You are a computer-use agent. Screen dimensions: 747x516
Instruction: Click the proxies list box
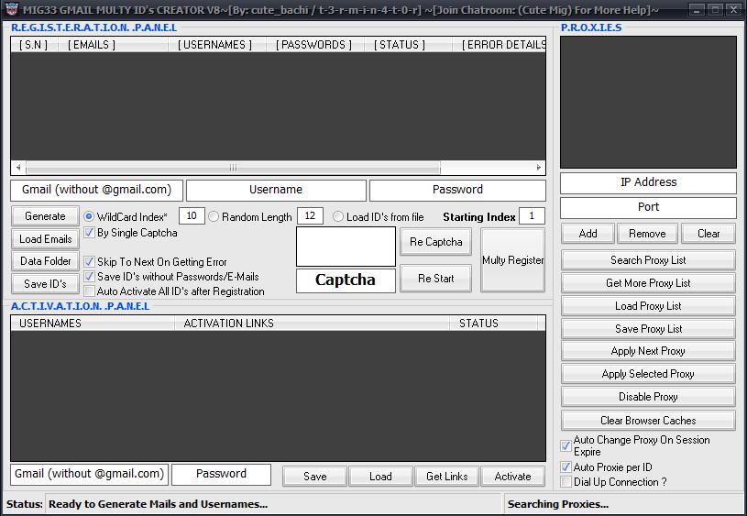648,102
